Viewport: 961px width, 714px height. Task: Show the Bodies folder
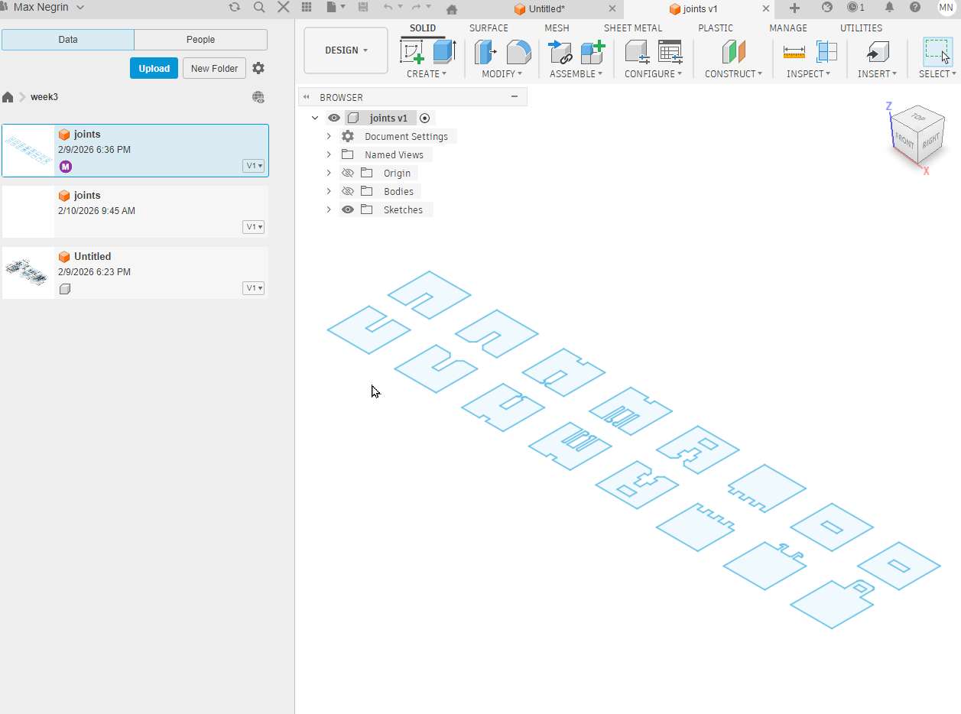tap(348, 191)
